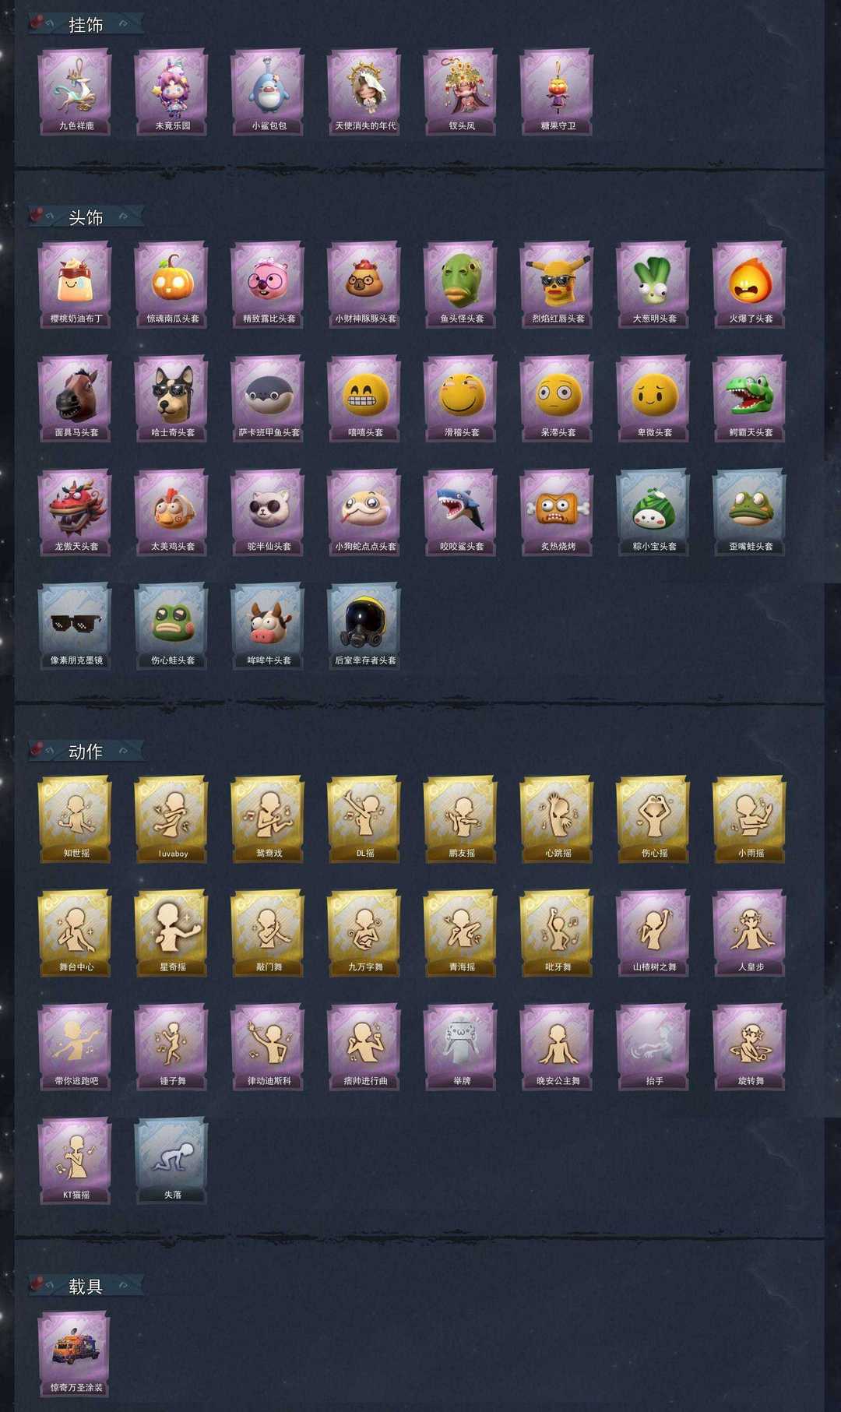This screenshot has height=1412, width=841.
Task: Pick the 哈士奇头套 husky headgear
Action: (x=171, y=399)
